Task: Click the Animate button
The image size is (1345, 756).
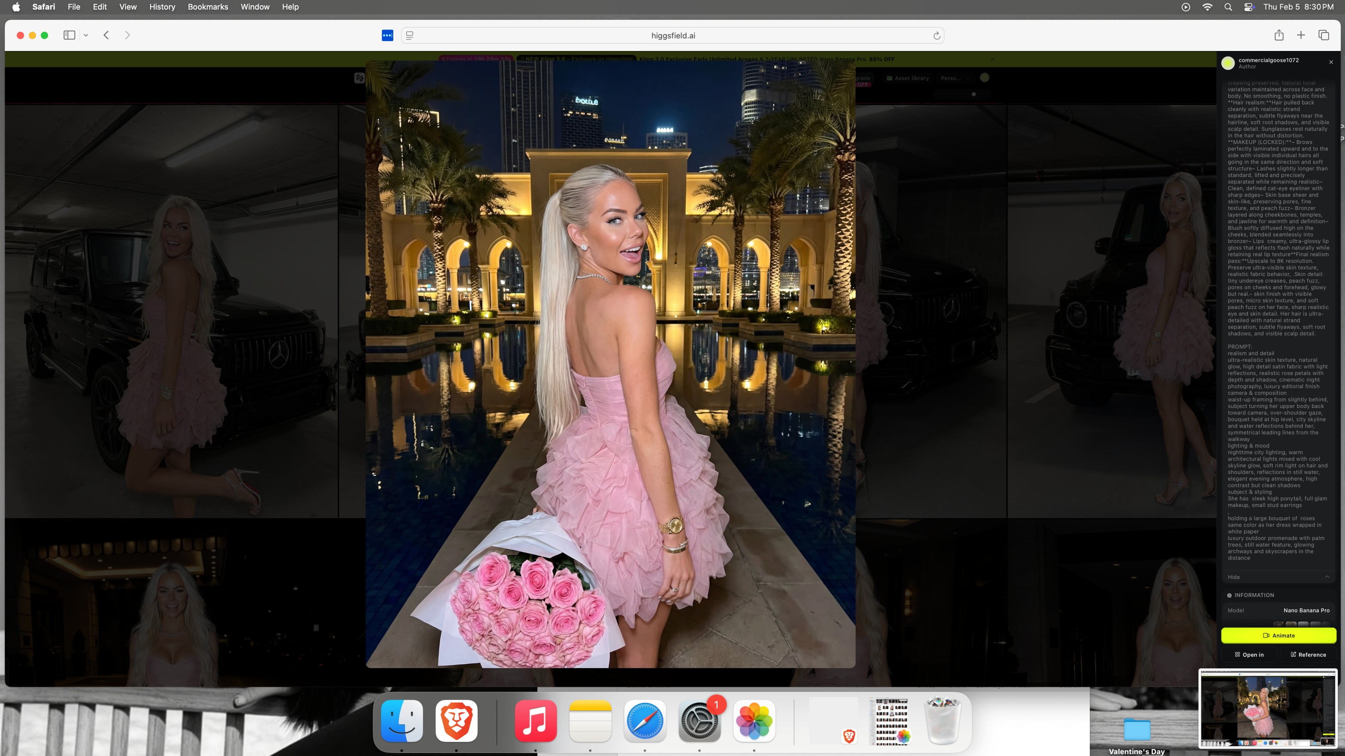Action: (1278, 635)
